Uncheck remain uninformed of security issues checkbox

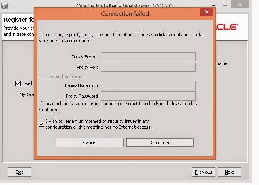(41, 124)
